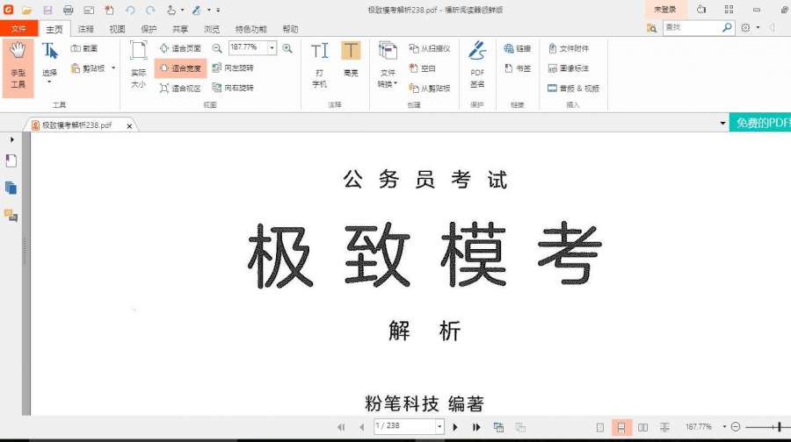Click the Redo arrow in quick toolbar
The width and height of the screenshot is (791, 442).
(150, 10)
